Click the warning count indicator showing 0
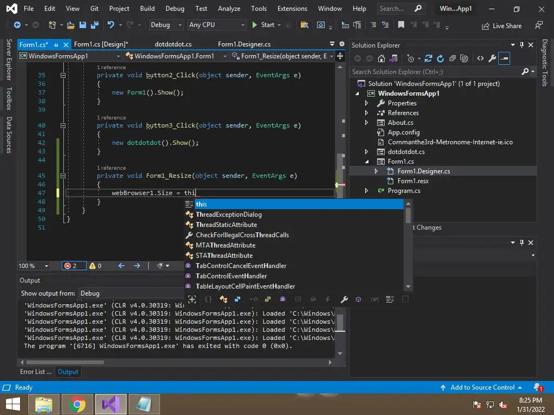554x415 pixels. (95, 266)
